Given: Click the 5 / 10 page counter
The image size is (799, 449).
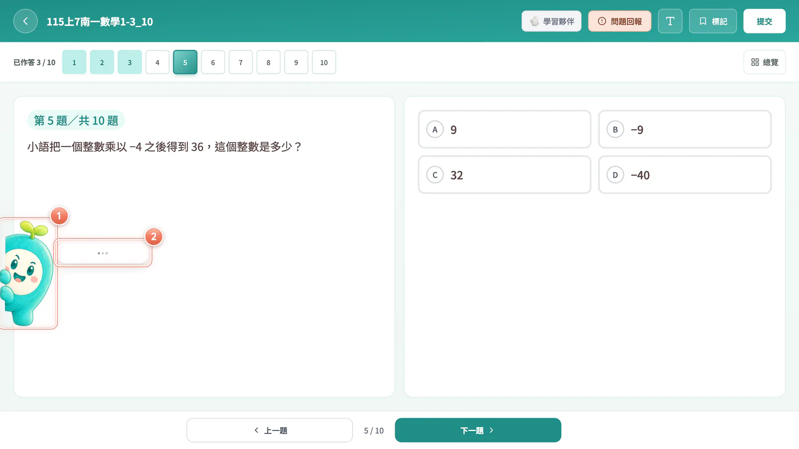Looking at the screenshot, I should tap(374, 431).
